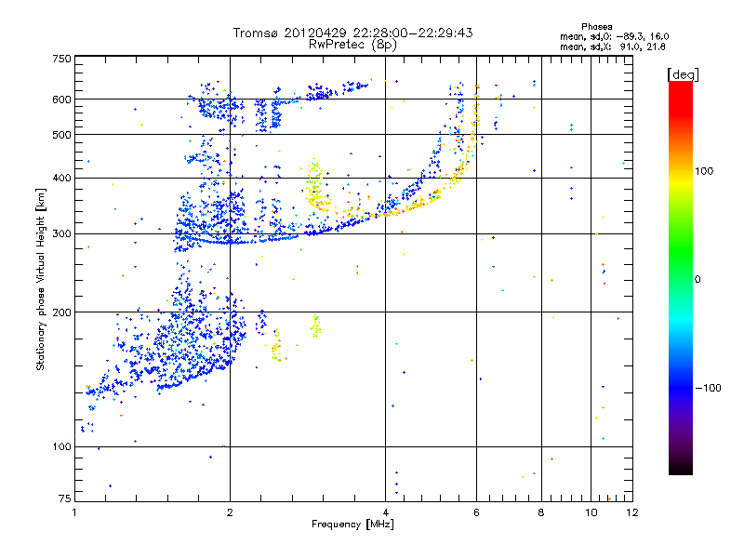Click the colorbar tick label '100'
The height and width of the screenshot is (558, 744).
[x=704, y=171]
